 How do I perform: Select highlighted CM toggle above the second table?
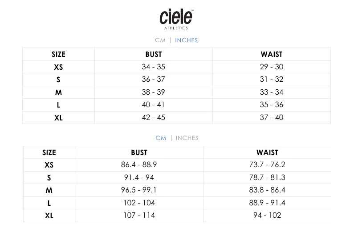[161, 138]
